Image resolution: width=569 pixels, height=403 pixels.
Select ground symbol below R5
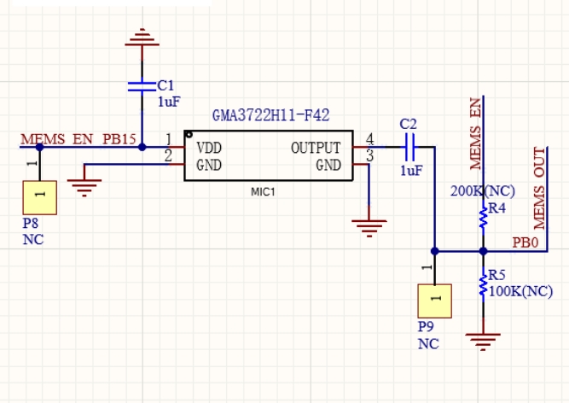pos(483,341)
